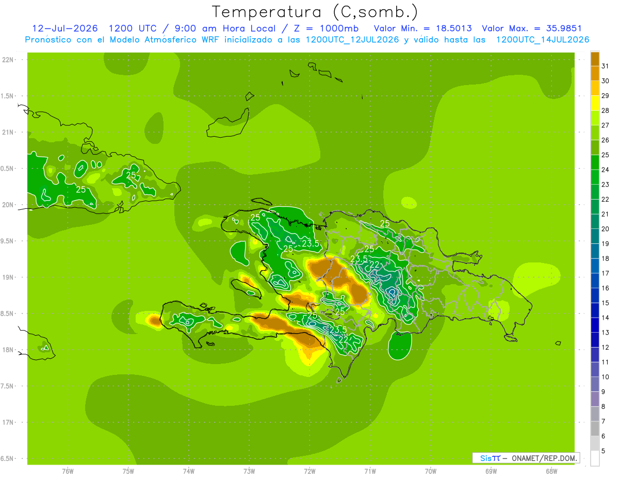Select the "18N" latitude label

tap(8, 350)
